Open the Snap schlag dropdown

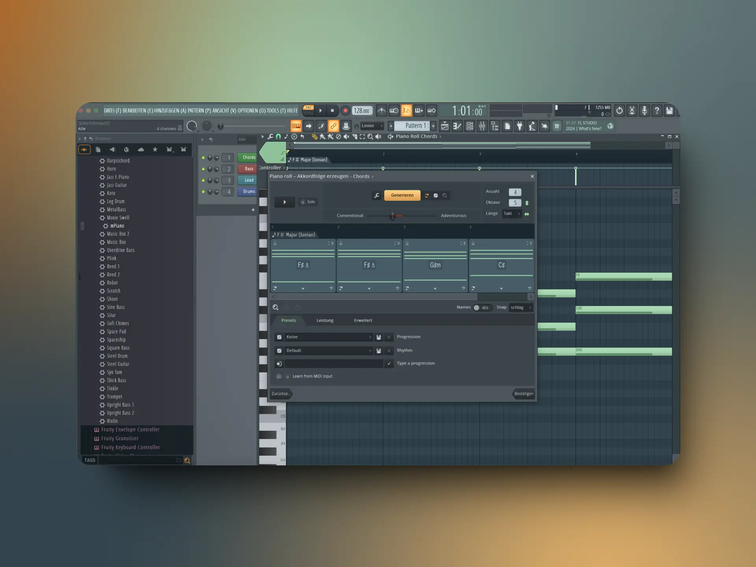click(521, 308)
